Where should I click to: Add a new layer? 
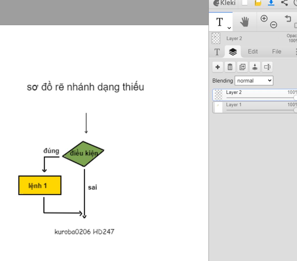pos(218,67)
